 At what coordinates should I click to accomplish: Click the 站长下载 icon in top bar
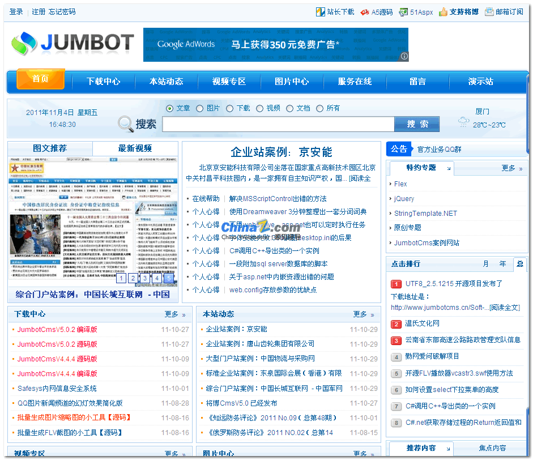pos(320,12)
